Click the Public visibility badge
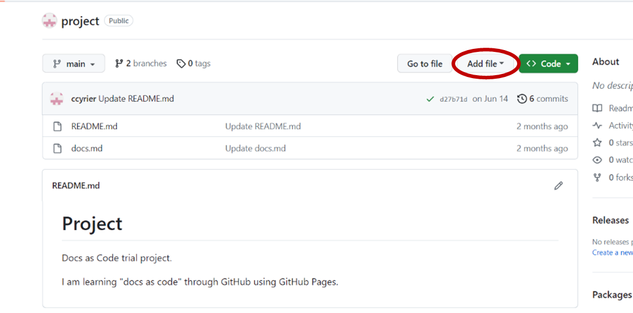 [x=119, y=20]
